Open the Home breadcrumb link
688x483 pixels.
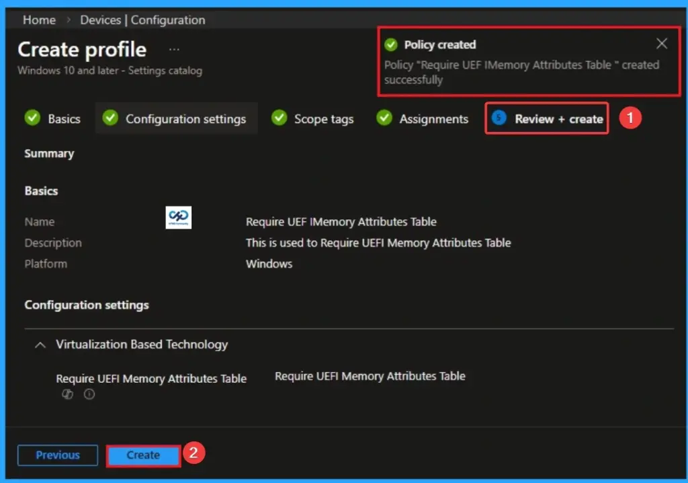(38, 20)
